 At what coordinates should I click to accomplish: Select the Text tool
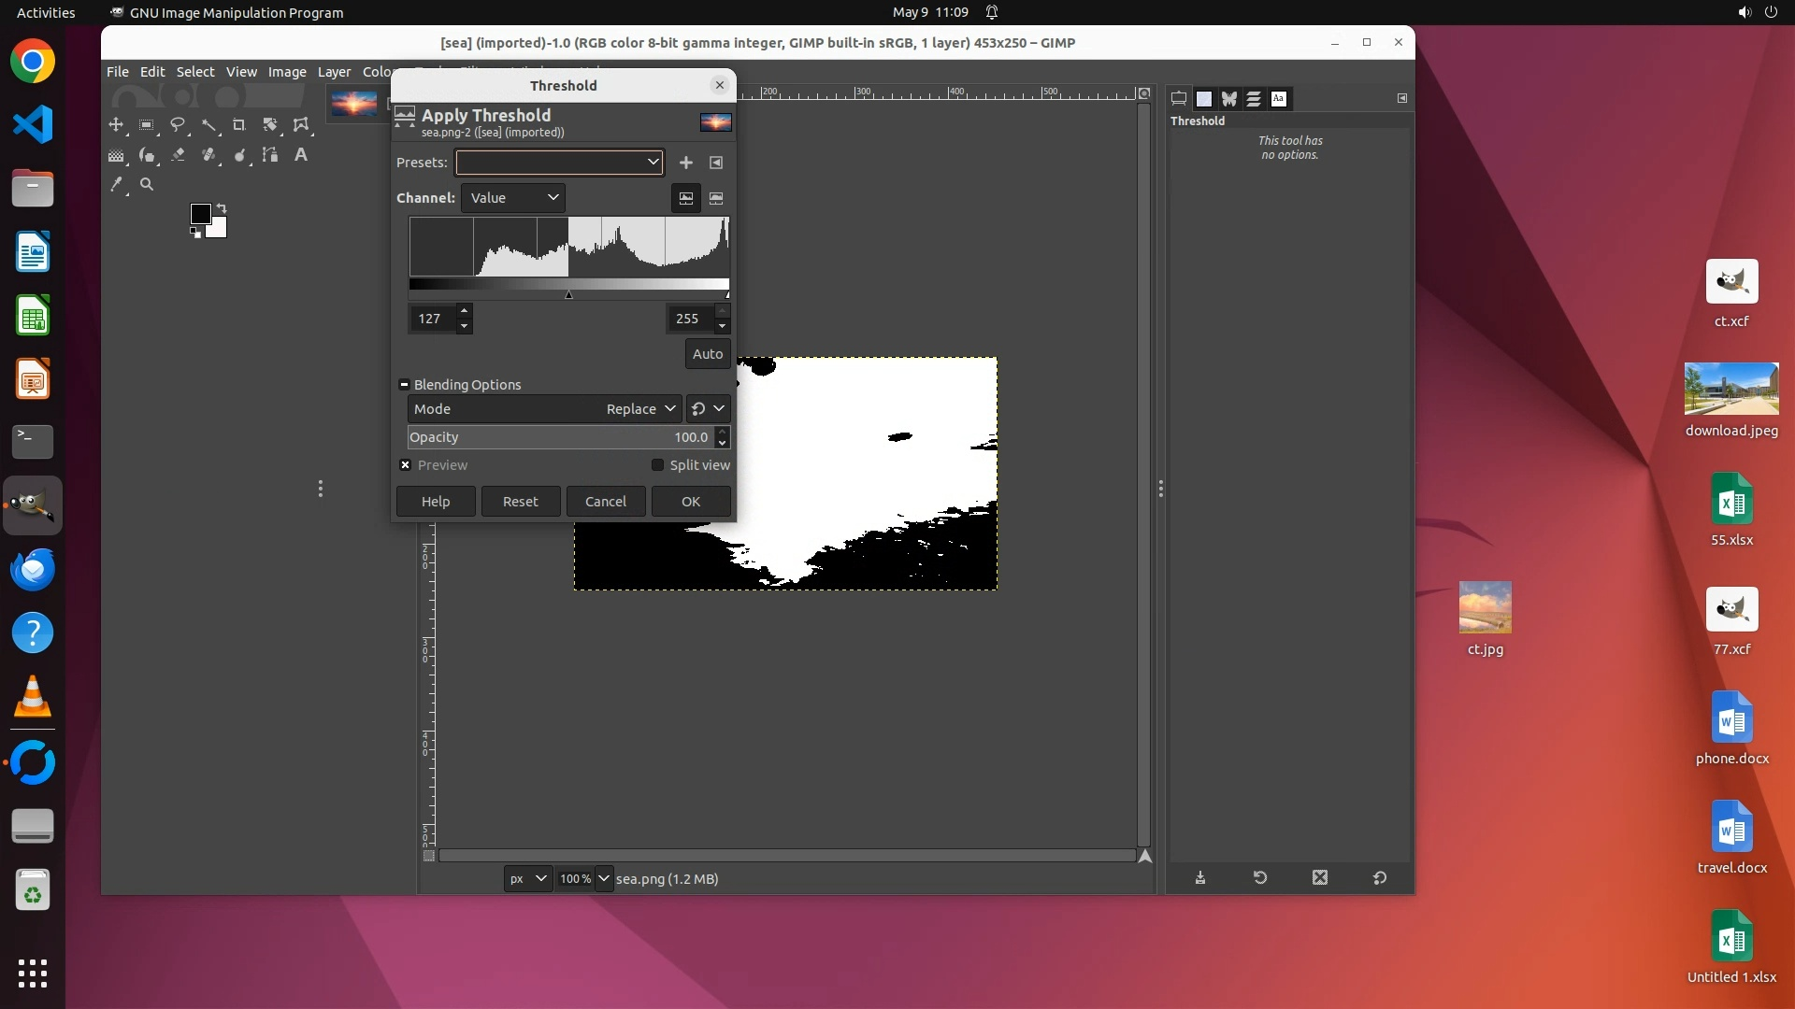[x=300, y=155]
